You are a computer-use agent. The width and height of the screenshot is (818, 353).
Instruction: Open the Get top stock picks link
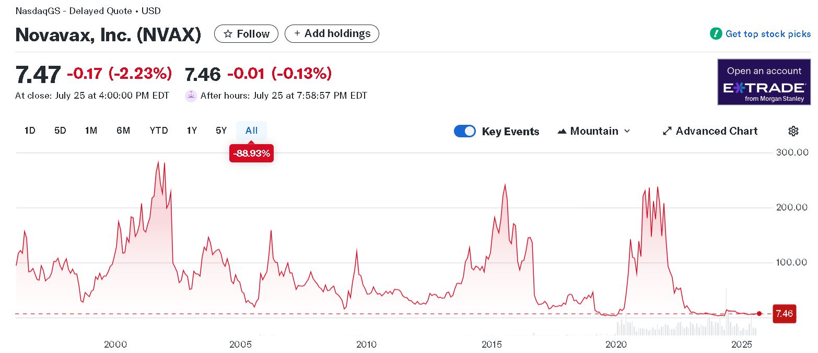coord(768,34)
